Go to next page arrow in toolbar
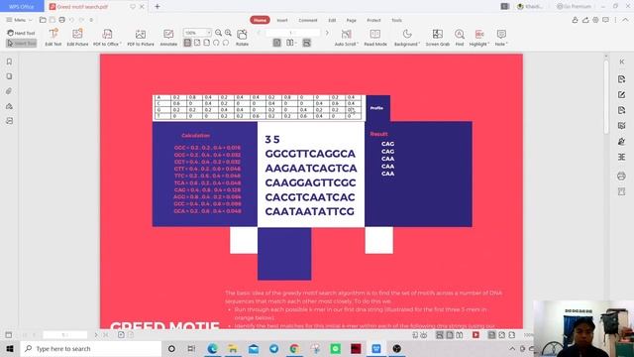 (x=327, y=33)
